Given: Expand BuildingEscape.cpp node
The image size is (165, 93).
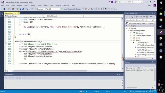Looking at the screenshot, I should (x=136, y=48).
